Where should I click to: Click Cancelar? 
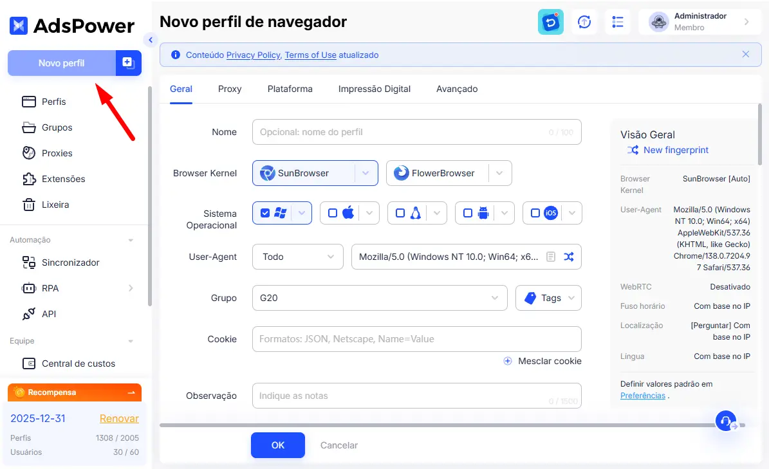339,445
